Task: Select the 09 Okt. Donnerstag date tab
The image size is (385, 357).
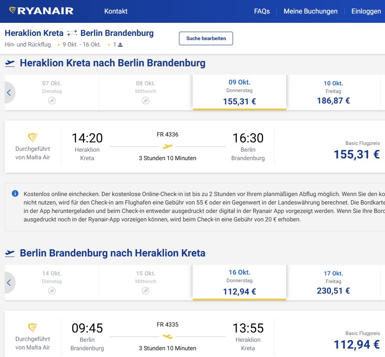Action: [239, 92]
